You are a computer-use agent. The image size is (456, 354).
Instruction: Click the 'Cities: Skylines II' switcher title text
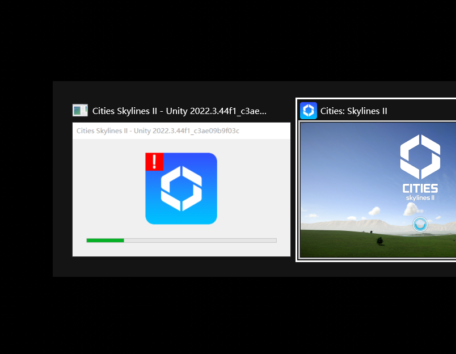coord(354,111)
